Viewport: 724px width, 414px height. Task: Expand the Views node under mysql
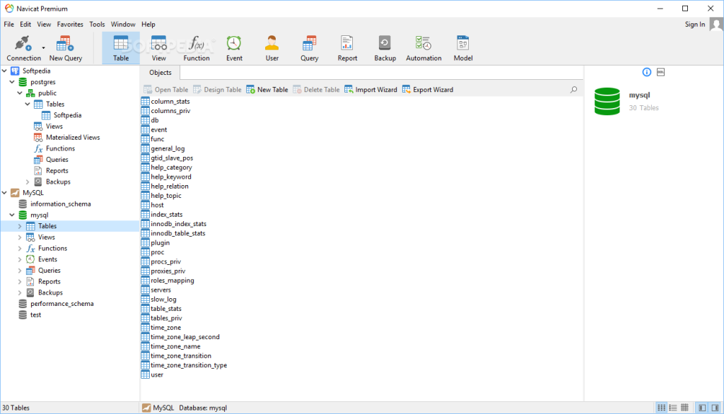(x=20, y=237)
